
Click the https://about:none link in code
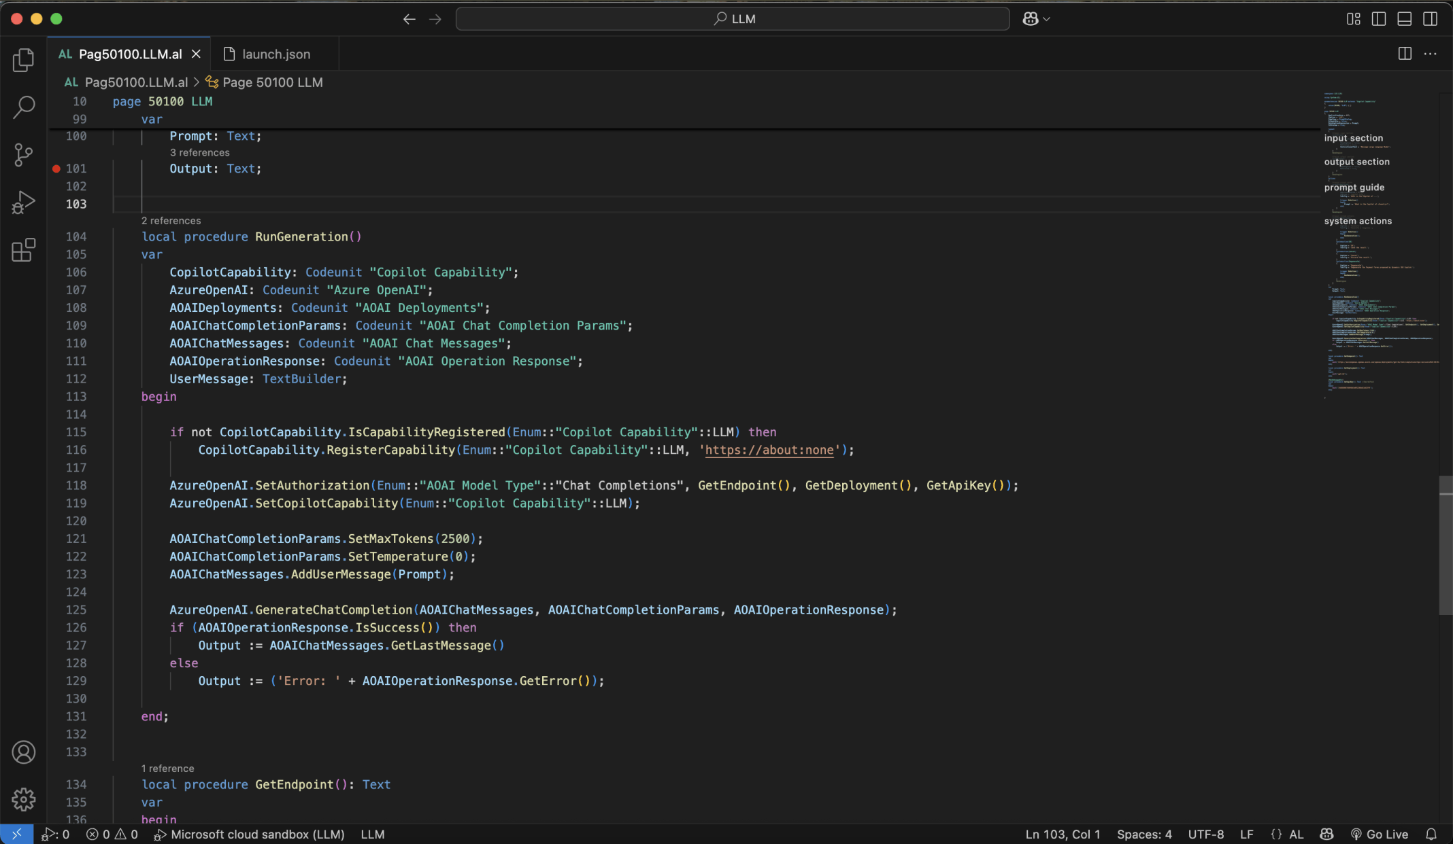(x=769, y=450)
